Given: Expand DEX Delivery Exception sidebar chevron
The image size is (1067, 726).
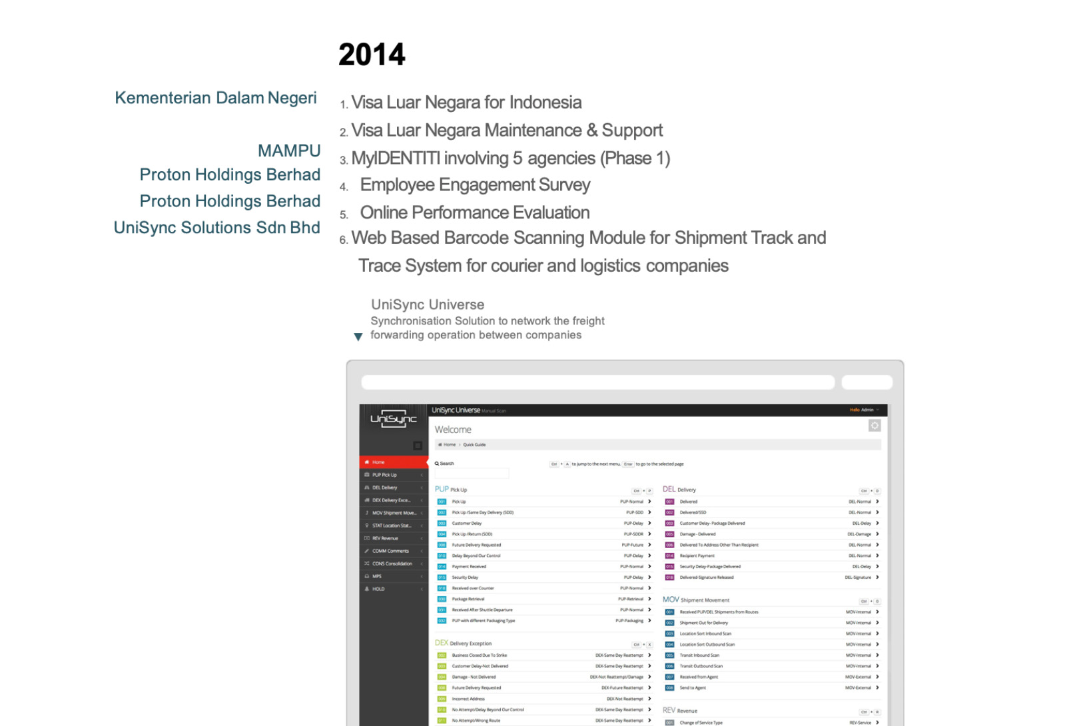Looking at the screenshot, I should 422,500.
